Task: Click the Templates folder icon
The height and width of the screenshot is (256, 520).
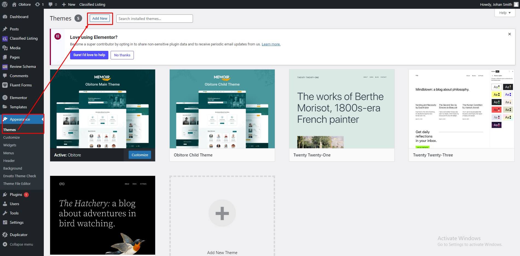Action: pos(5,107)
